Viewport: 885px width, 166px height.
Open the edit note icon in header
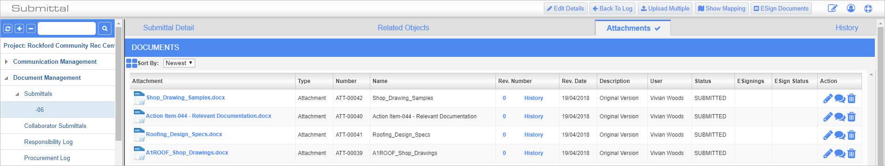tap(833, 8)
